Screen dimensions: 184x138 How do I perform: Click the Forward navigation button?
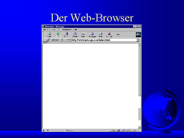tap(58, 35)
